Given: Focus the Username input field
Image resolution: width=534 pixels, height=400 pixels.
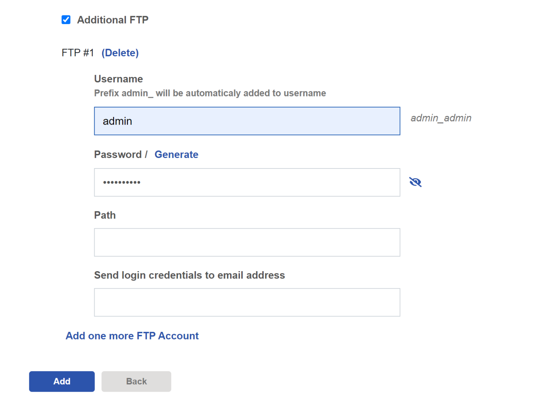Looking at the screenshot, I should [x=247, y=121].
